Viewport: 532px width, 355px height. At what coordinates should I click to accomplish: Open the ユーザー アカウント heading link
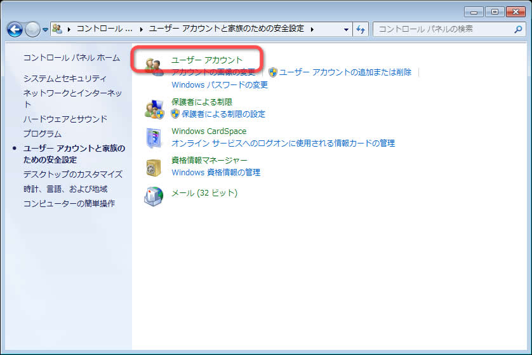tap(207, 60)
